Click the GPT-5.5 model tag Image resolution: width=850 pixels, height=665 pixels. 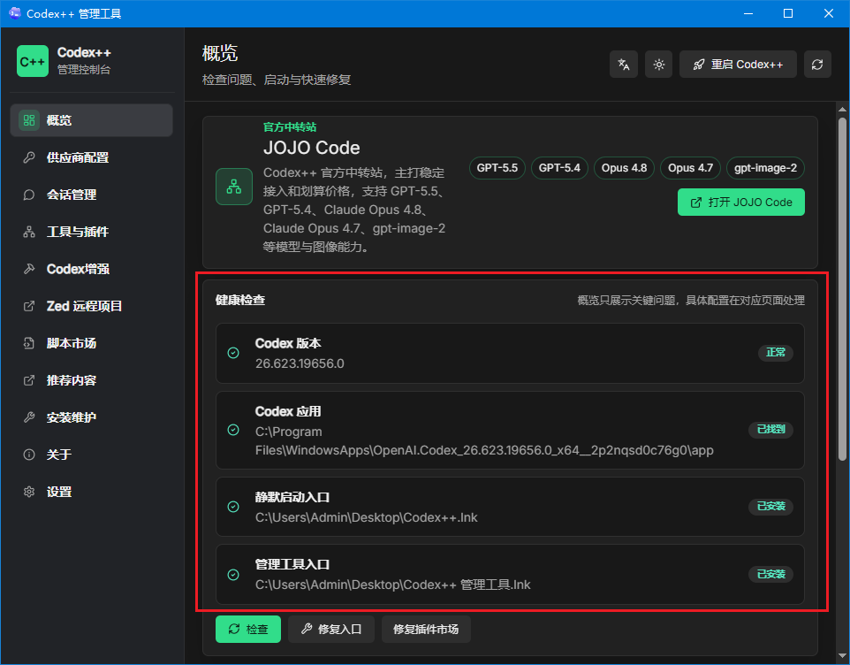pos(497,168)
